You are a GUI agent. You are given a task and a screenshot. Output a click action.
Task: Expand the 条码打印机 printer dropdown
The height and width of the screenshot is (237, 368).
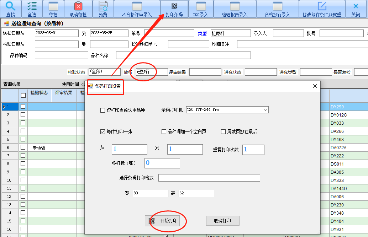coord(265,110)
